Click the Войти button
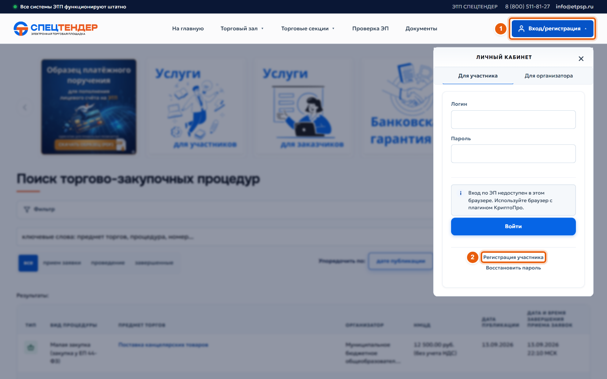This screenshot has width=607, height=379. click(x=513, y=226)
